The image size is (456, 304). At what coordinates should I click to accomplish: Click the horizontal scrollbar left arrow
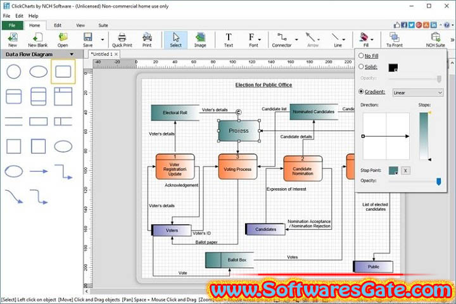tap(86, 291)
